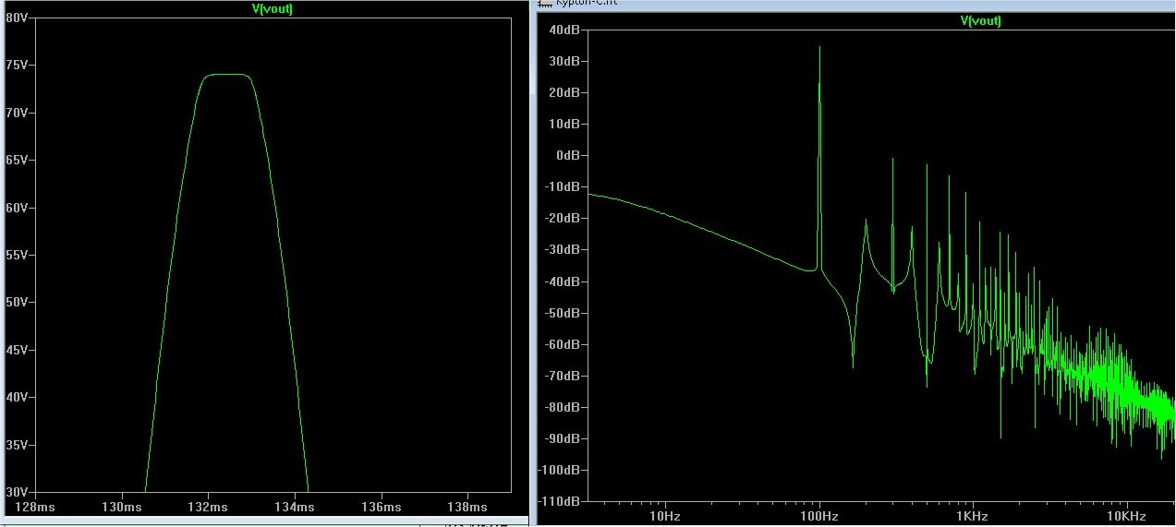Click the 65V label on the voltage axis
Viewport: 1176px width, 527px height.
click(18, 160)
